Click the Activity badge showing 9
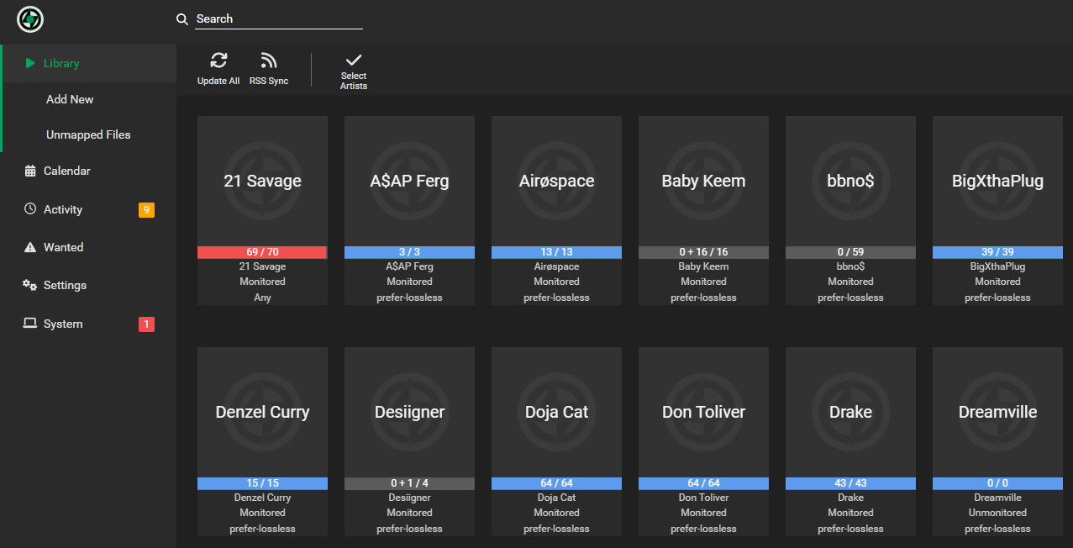Screen dimensions: 1073x548 pyautogui.click(x=146, y=210)
